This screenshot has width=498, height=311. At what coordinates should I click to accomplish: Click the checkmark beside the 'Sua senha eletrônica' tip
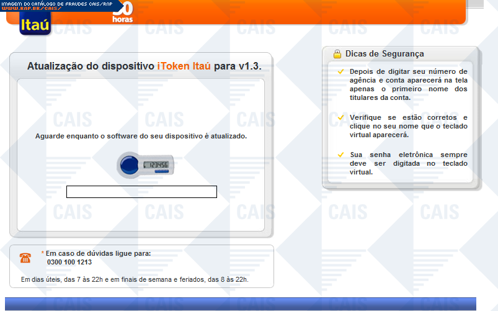coord(340,155)
